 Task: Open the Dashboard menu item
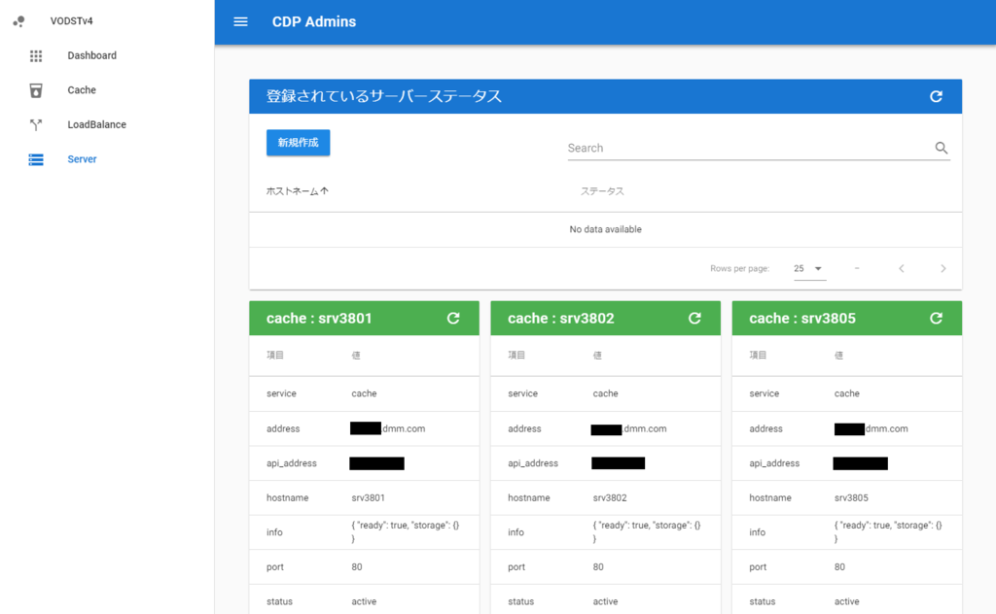(x=92, y=55)
